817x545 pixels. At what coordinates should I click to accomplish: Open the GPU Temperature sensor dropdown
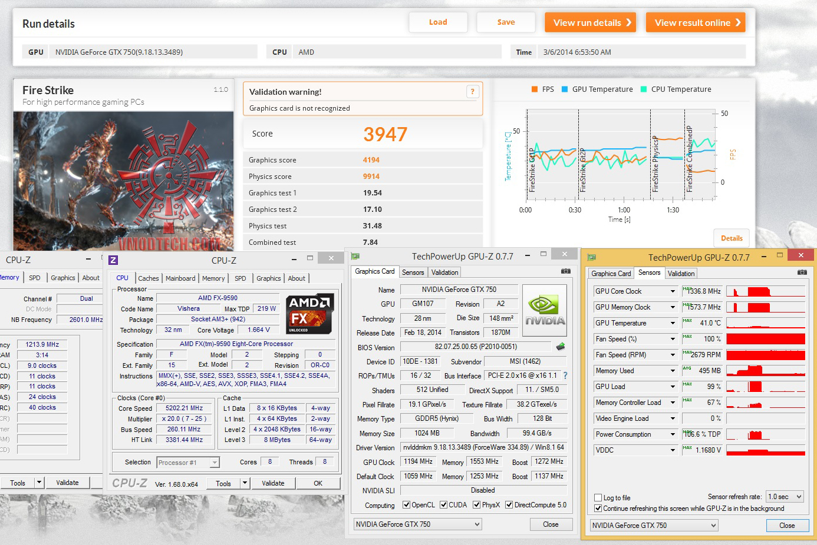[673, 323]
